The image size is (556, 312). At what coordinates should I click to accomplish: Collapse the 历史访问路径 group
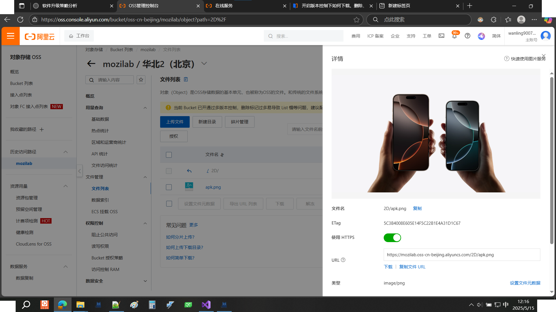pos(65,152)
